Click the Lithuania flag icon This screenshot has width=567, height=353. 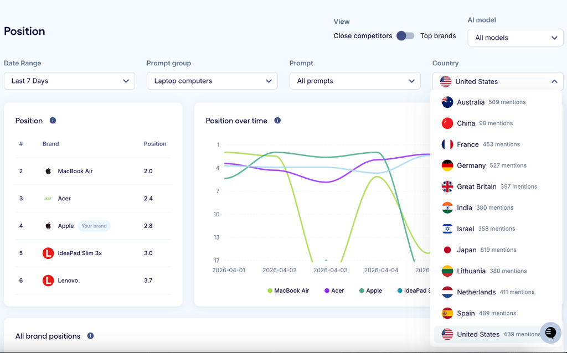447,271
